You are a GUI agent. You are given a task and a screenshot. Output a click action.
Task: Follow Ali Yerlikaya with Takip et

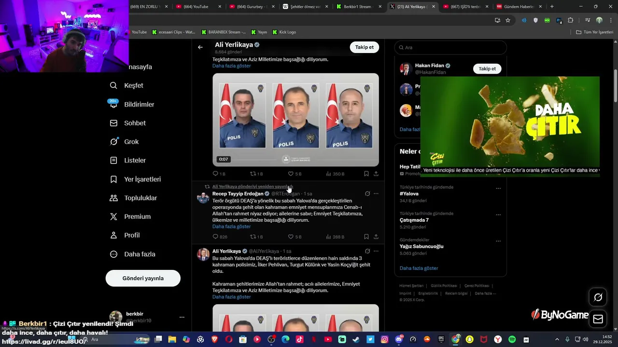365,47
